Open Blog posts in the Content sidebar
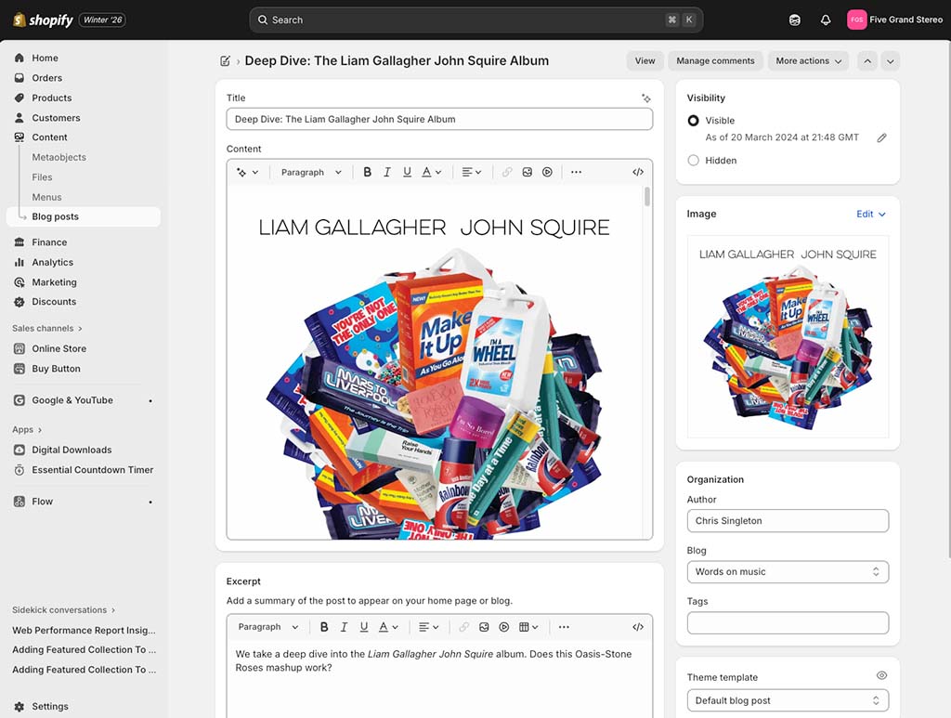The image size is (951, 718). coord(57,216)
